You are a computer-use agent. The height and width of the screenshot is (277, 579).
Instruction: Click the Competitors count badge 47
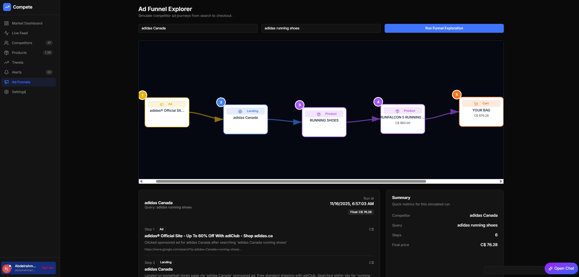click(49, 43)
